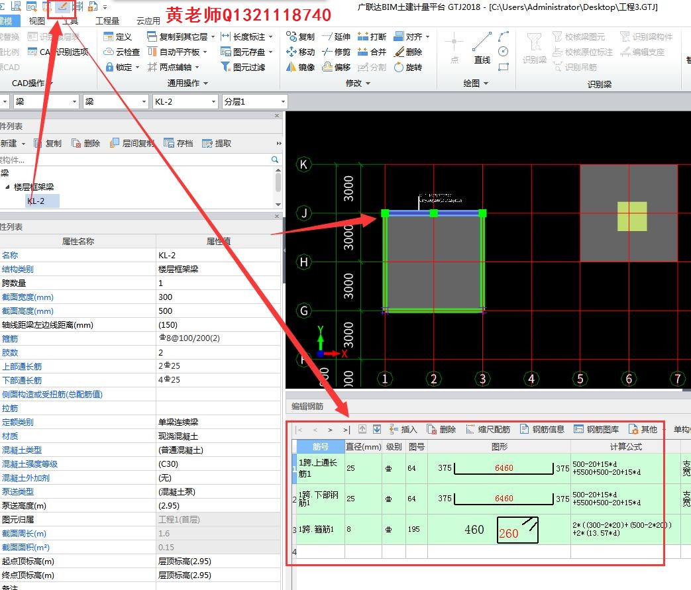Click the middle green grip on the beam

(x=434, y=213)
